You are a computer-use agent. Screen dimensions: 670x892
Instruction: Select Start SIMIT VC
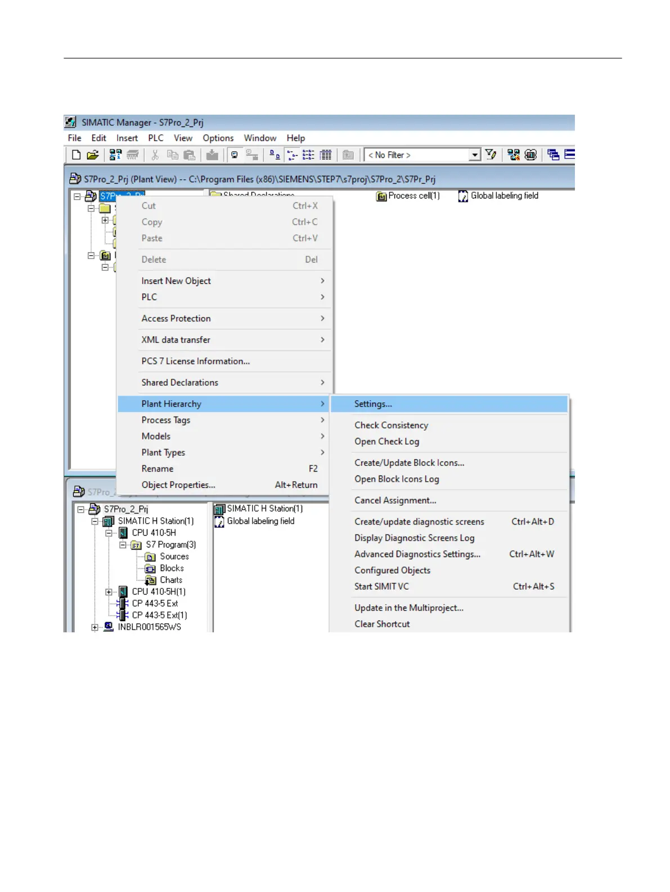click(x=449, y=587)
